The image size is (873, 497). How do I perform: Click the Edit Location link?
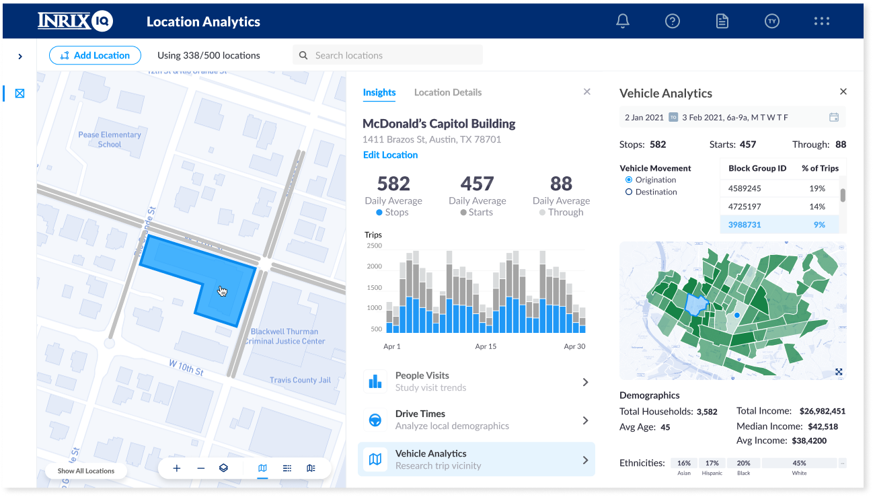point(390,155)
